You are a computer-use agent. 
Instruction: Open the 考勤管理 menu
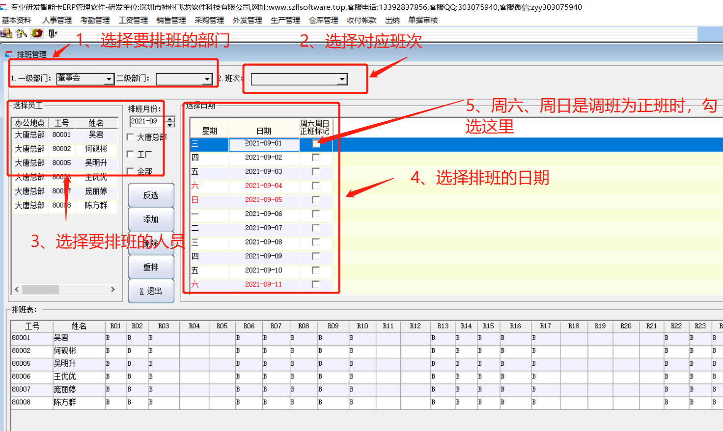click(95, 20)
